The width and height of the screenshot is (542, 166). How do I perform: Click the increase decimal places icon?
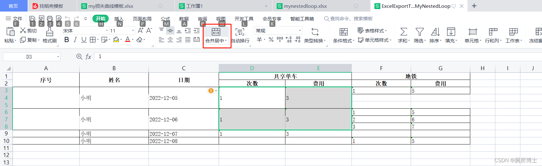[289, 40]
